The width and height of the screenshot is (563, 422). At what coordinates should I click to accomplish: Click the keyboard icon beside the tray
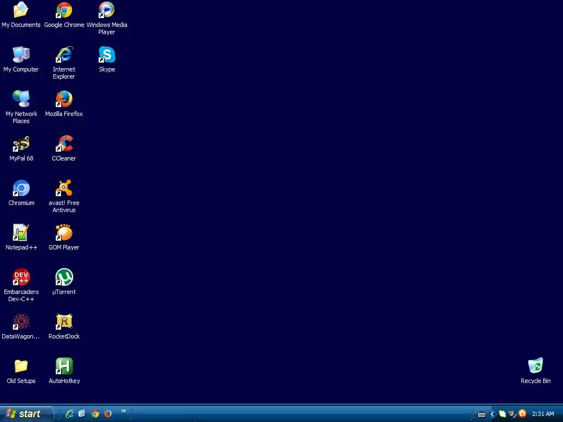pyautogui.click(x=482, y=414)
